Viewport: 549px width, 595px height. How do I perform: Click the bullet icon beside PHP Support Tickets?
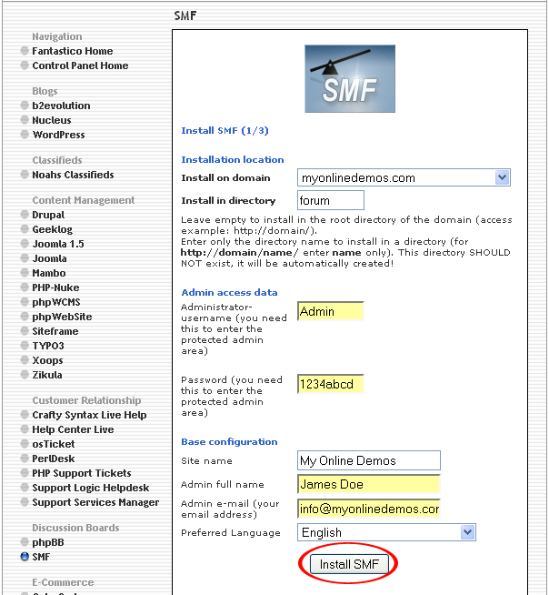[25, 472]
